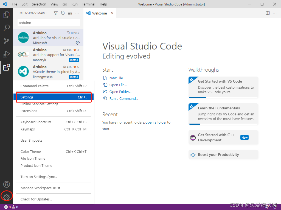Open Get Started with C++ Development walkthrough
Viewport: 281px width, 210px height.
point(223,138)
